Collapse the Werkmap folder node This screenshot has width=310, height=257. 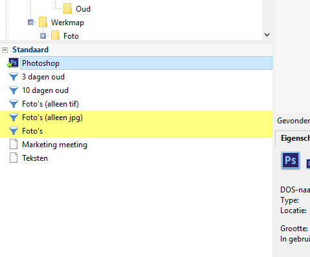point(31,22)
